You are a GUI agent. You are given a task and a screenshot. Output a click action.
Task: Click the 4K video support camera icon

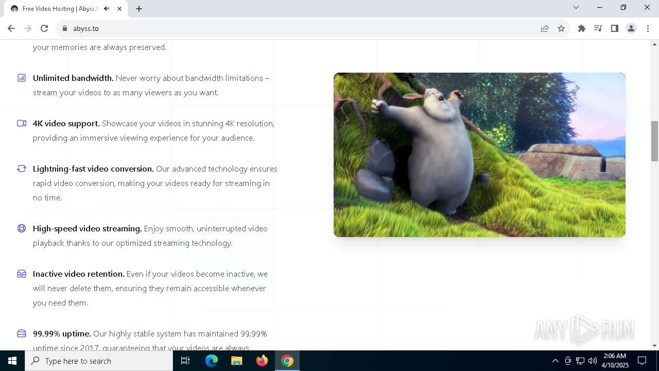point(22,123)
